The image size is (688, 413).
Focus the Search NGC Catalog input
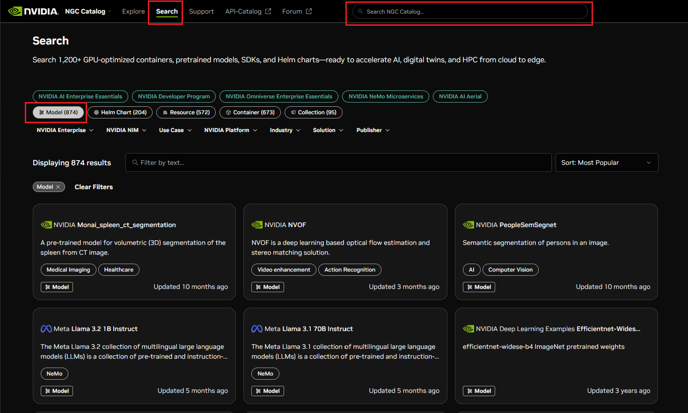coord(470,11)
